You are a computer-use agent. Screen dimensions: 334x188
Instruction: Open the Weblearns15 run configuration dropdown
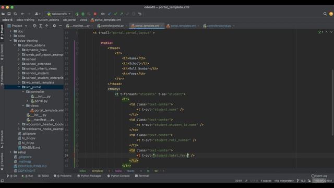coord(59,14)
